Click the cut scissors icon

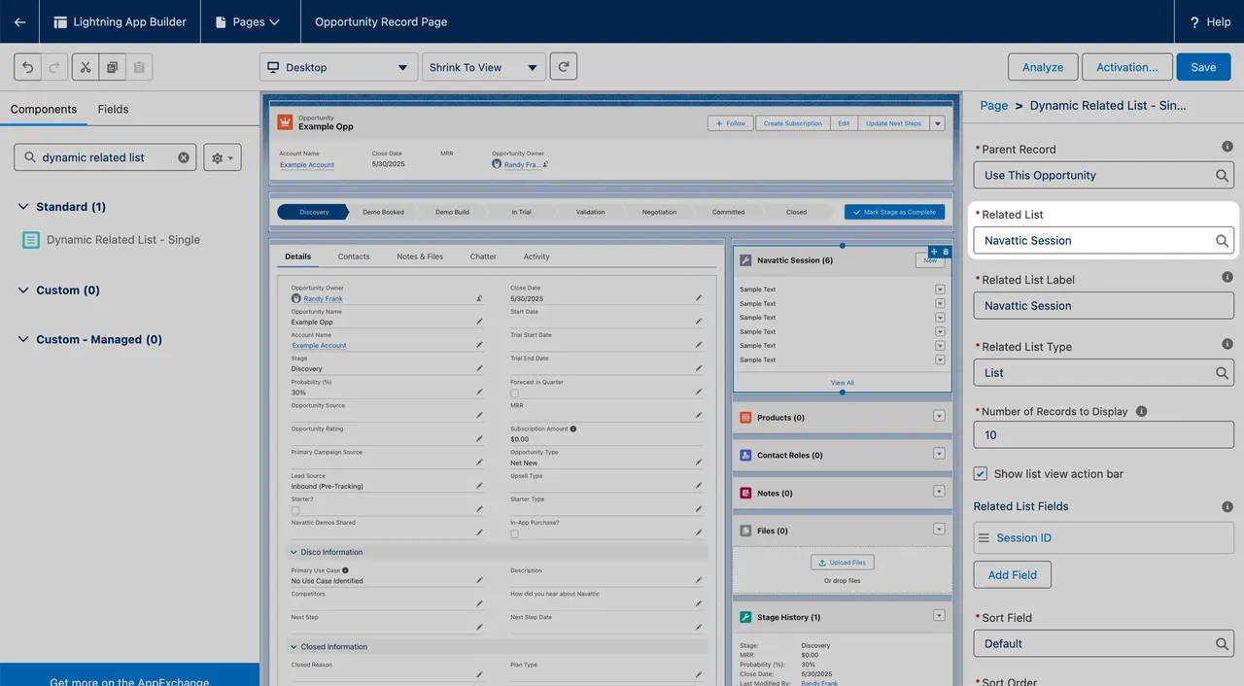pos(86,67)
